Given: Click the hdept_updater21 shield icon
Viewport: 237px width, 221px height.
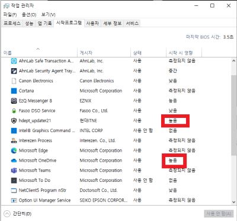Looking at the screenshot, I should coord(14,121).
